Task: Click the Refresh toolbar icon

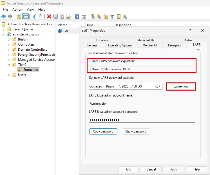Action: pyautogui.click(x=62, y=17)
